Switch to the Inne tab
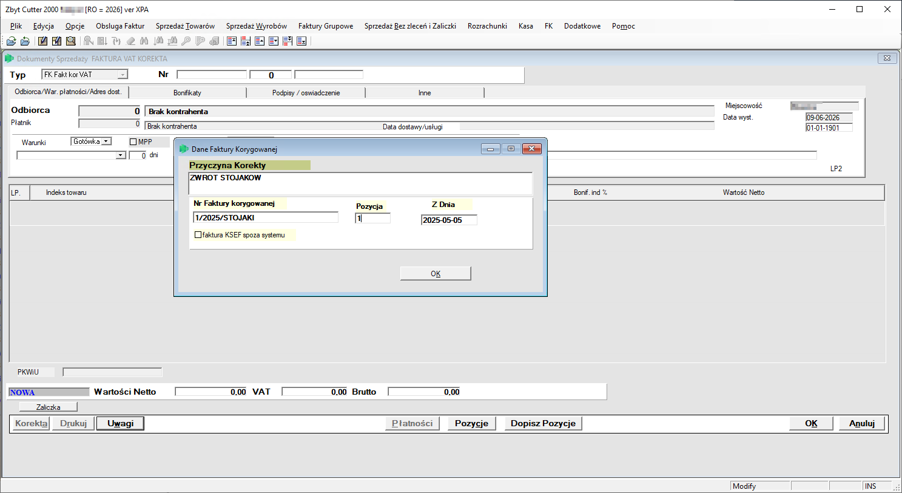Image resolution: width=902 pixels, height=493 pixels. [425, 93]
